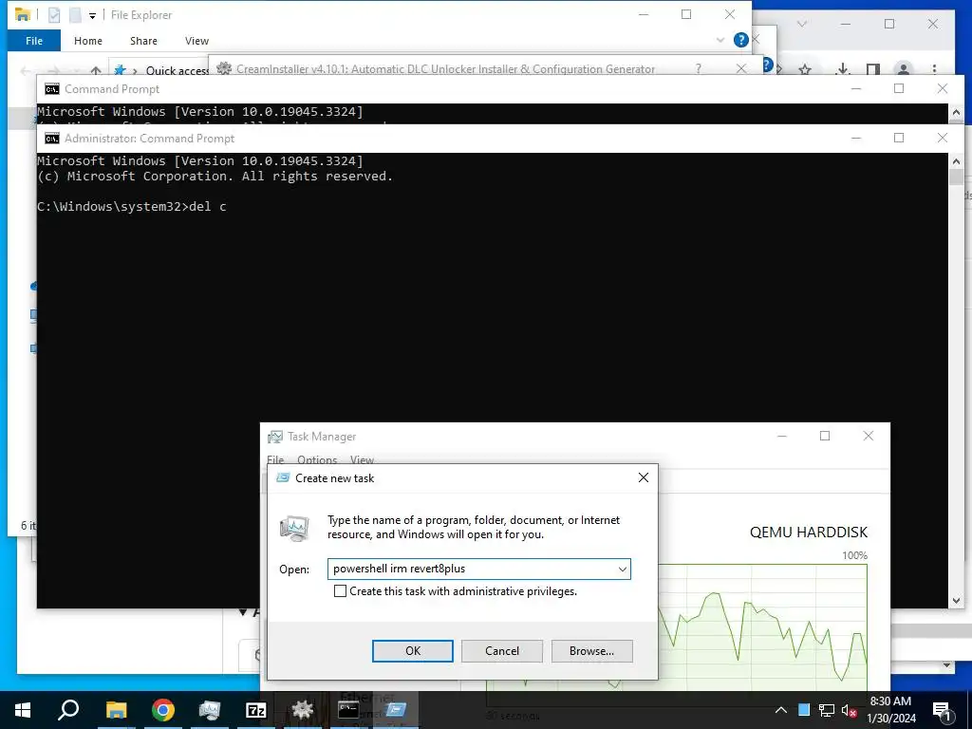Switch to File Explorer from the taskbar
Screen dimensions: 972x729
point(116,710)
